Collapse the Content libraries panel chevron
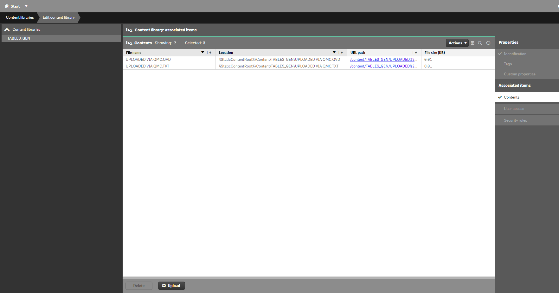The height and width of the screenshot is (293, 559). pos(7,29)
